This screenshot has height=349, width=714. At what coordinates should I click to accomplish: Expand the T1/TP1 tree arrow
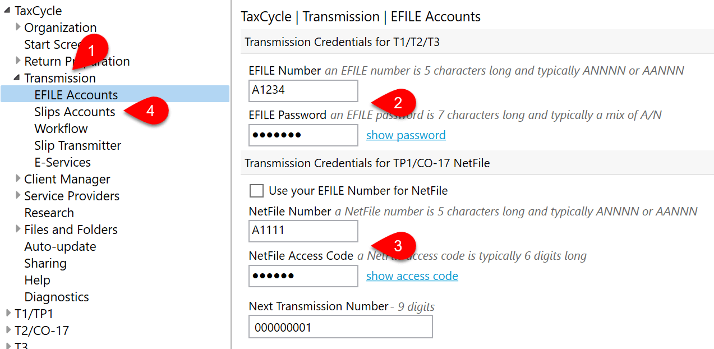click(8, 313)
